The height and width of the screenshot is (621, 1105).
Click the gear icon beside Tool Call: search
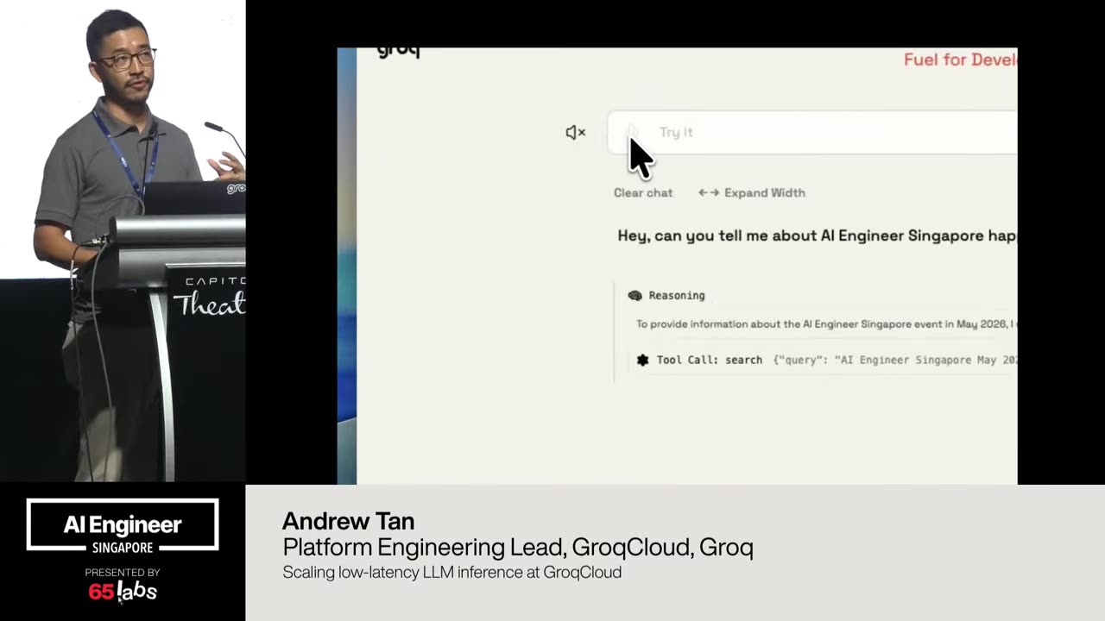tap(642, 360)
